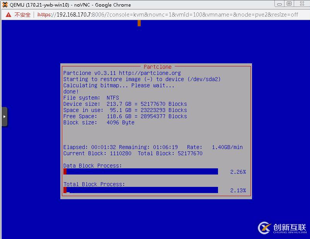Screen dimensions: 310x239
Task: Maximize the Chrome window
Action: coord(289,4)
